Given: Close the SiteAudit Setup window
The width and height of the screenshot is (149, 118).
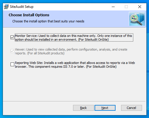Looking at the screenshot, I should tap(140, 7).
